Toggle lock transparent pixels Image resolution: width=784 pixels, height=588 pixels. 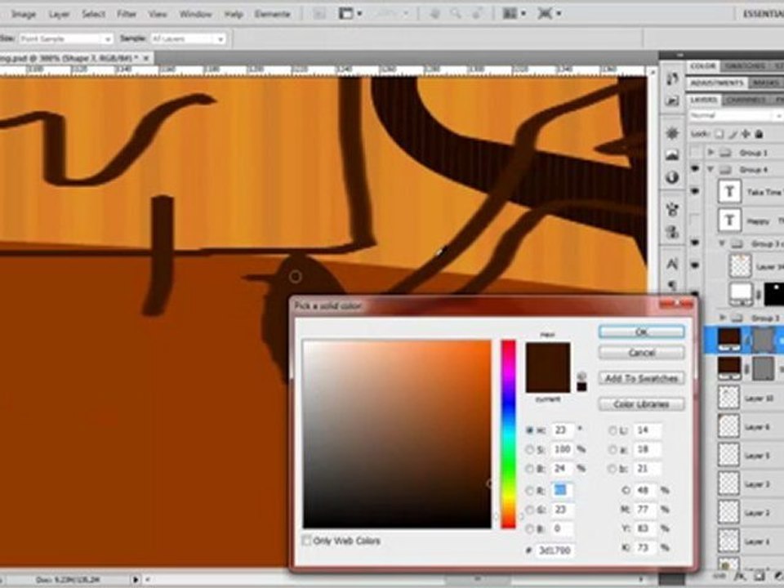(x=719, y=134)
